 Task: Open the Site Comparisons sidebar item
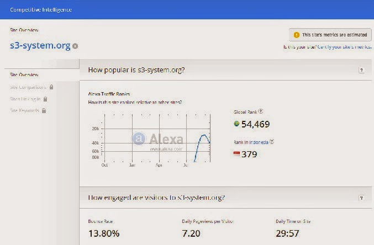coord(28,87)
